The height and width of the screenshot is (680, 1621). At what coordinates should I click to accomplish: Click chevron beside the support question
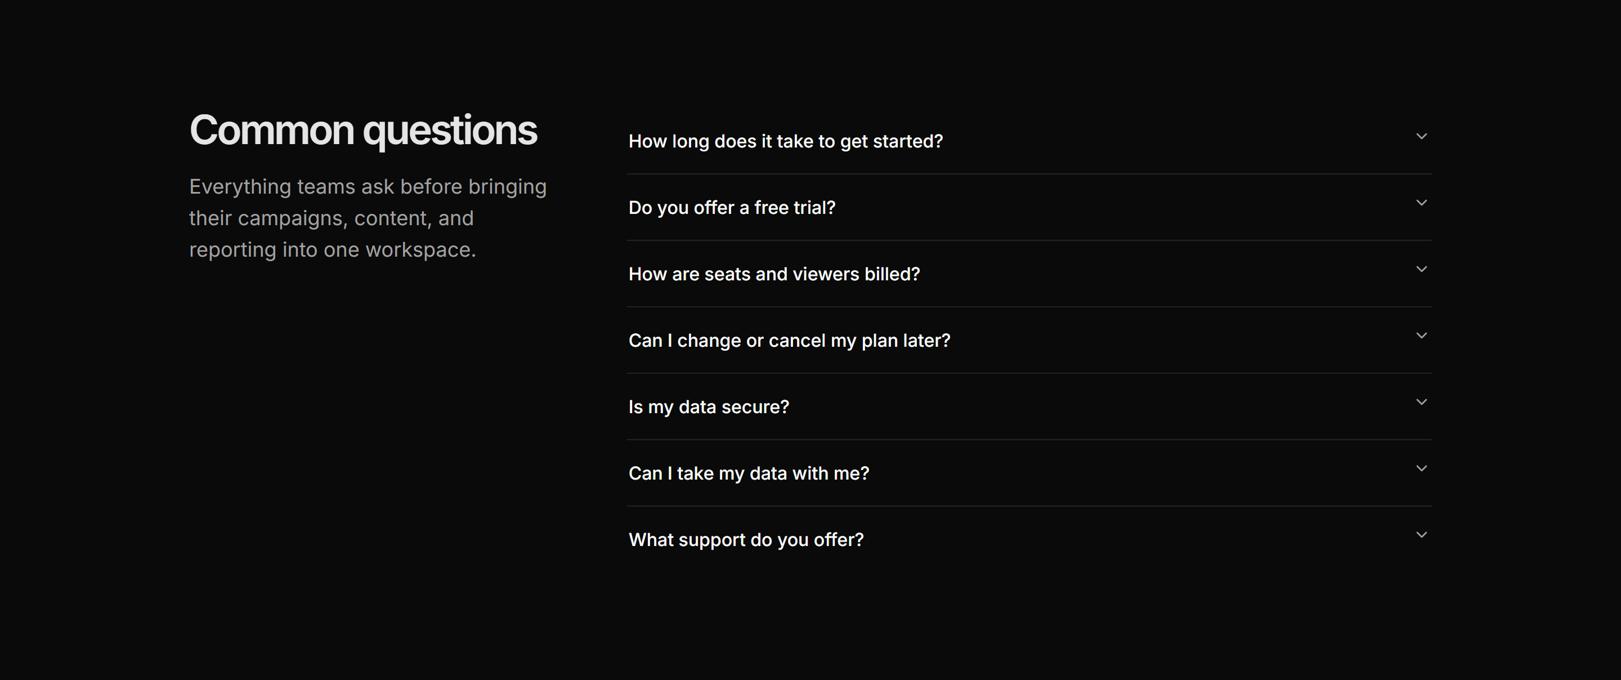pos(1422,535)
